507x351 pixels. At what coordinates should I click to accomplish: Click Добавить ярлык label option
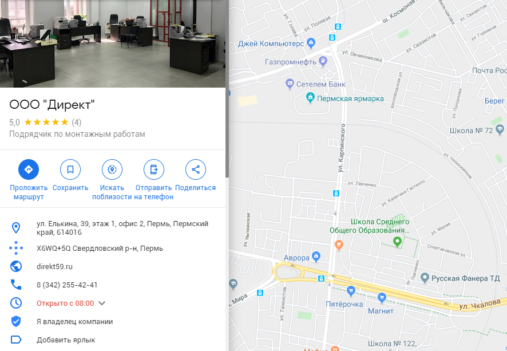point(66,340)
